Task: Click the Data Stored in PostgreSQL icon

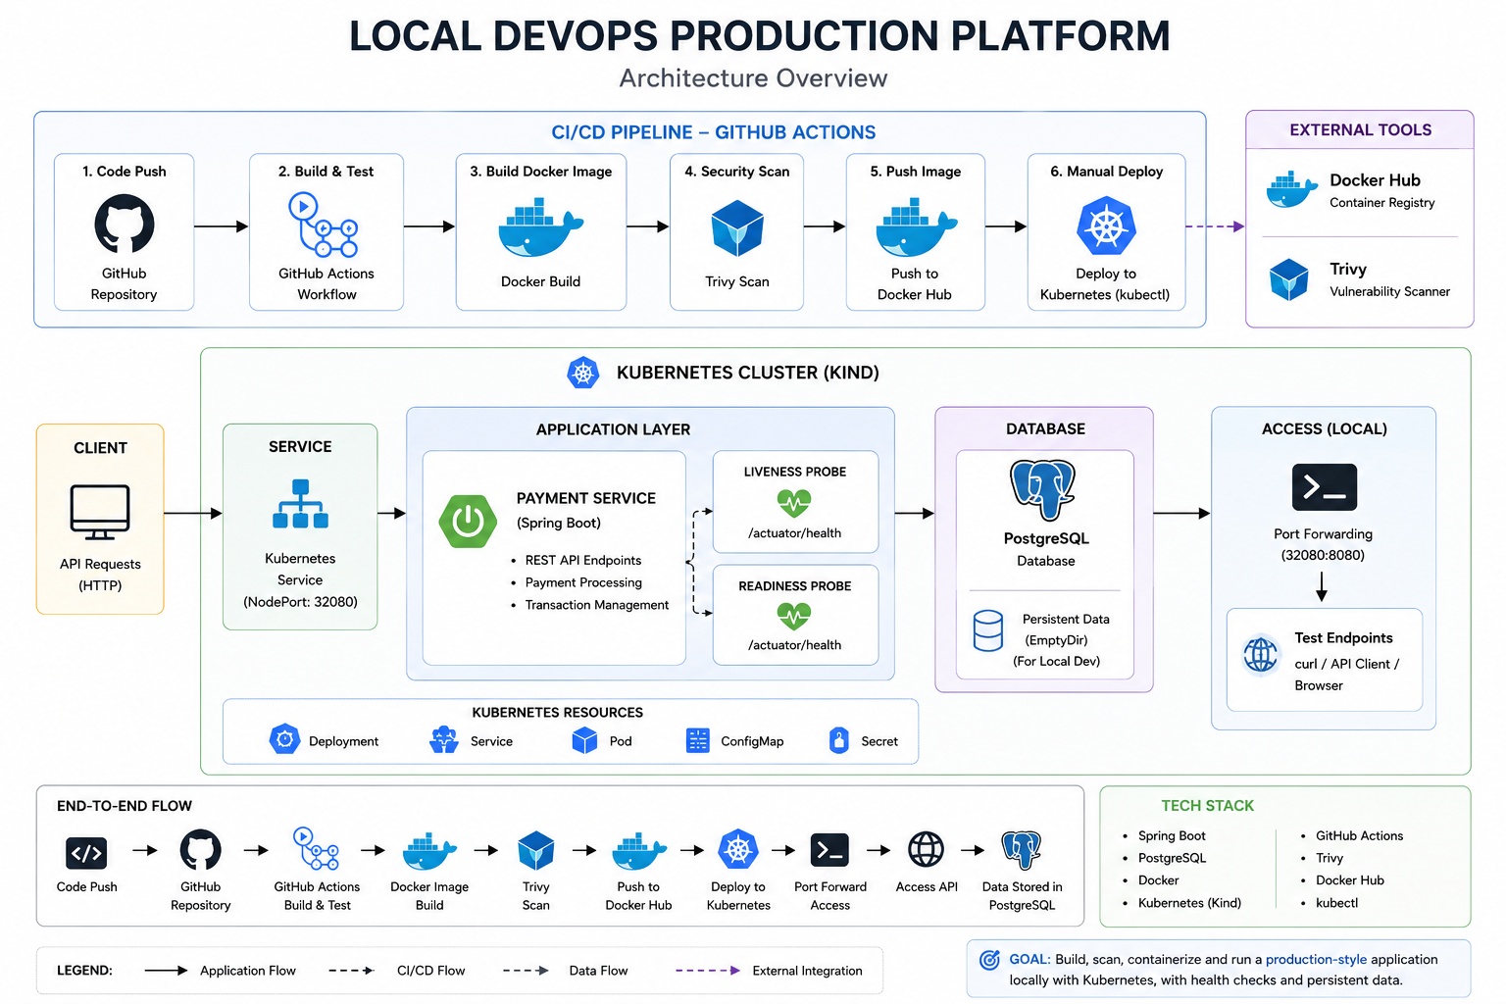Action: (x=1022, y=850)
